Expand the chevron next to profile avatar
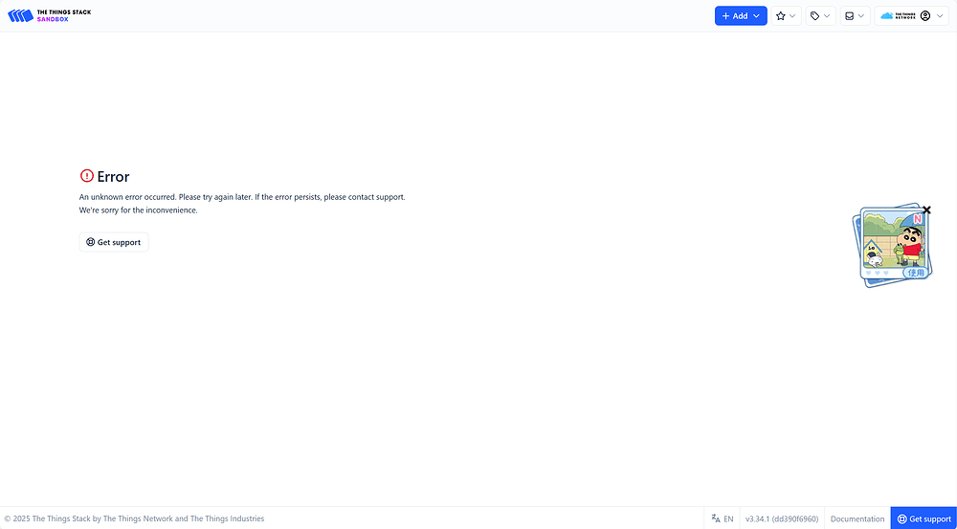Viewport: 957px width, 529px height. (940, 16)
